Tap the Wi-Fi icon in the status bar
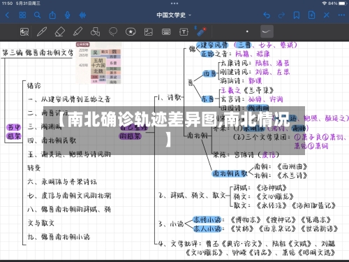The image size is (349, 262). pos(325,3)
